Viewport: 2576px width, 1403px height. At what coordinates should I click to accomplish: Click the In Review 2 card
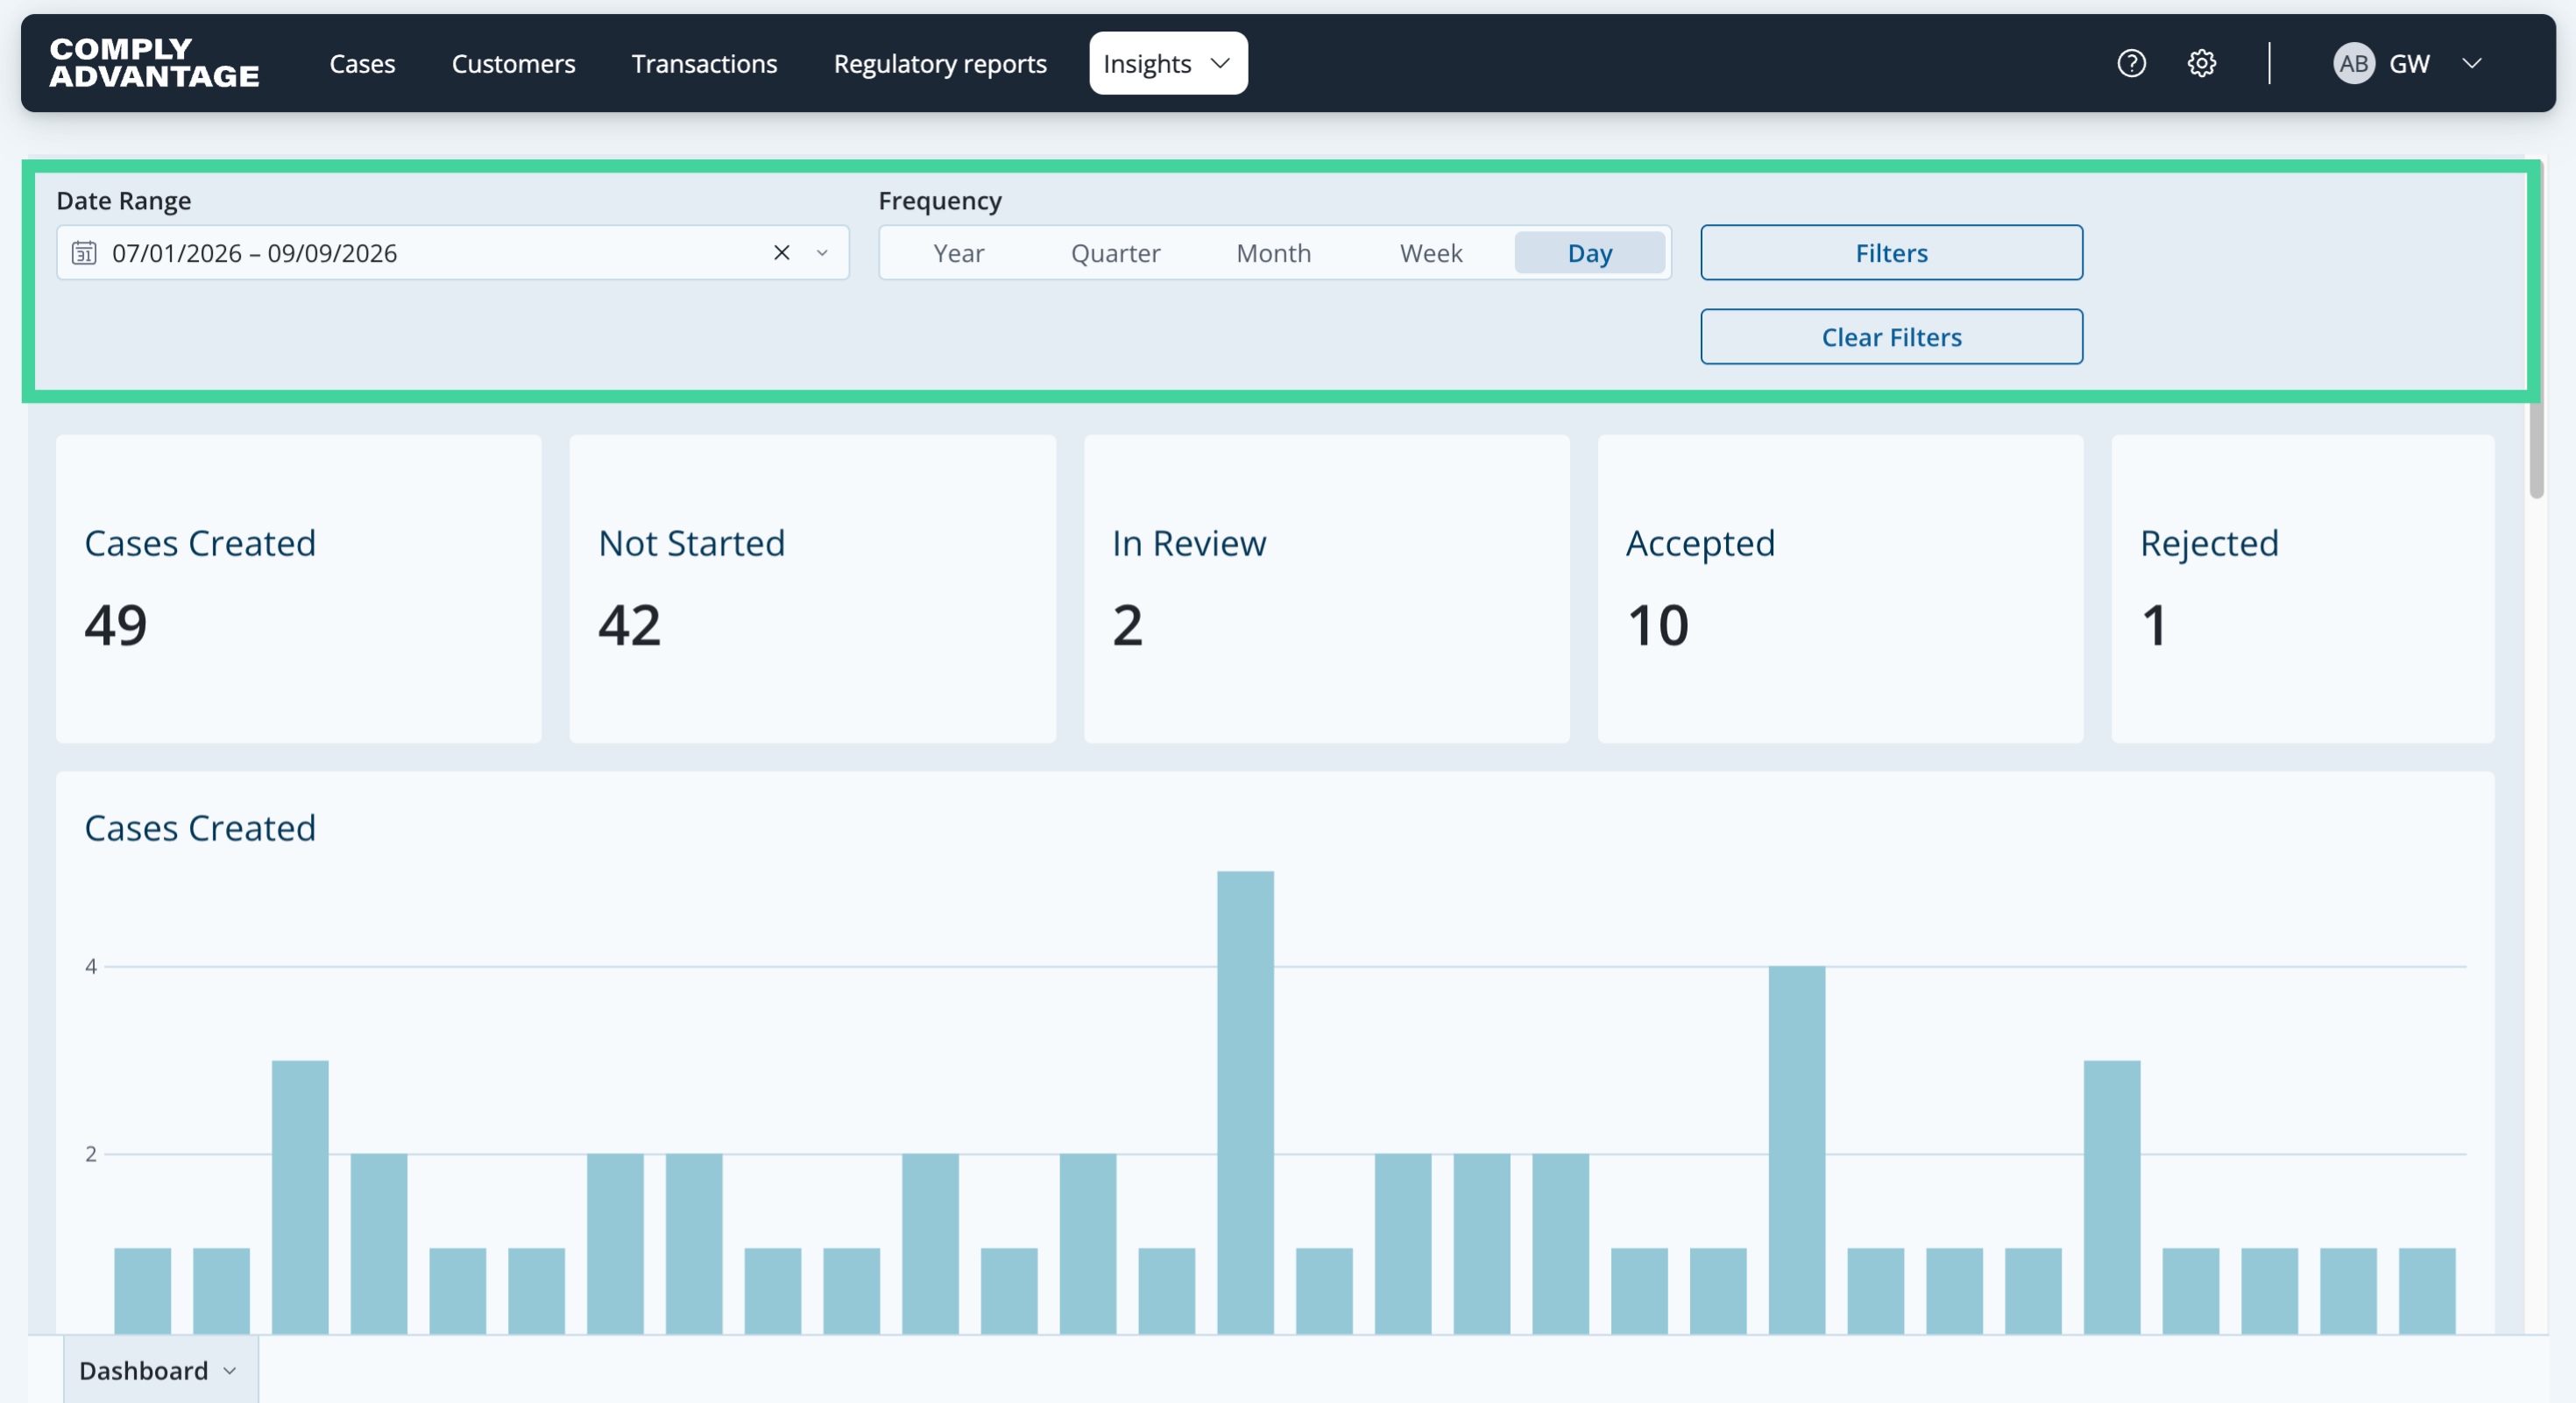click(1326, 589)
